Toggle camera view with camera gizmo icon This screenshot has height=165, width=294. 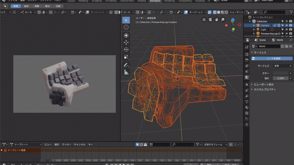click(x=210, y=20)
